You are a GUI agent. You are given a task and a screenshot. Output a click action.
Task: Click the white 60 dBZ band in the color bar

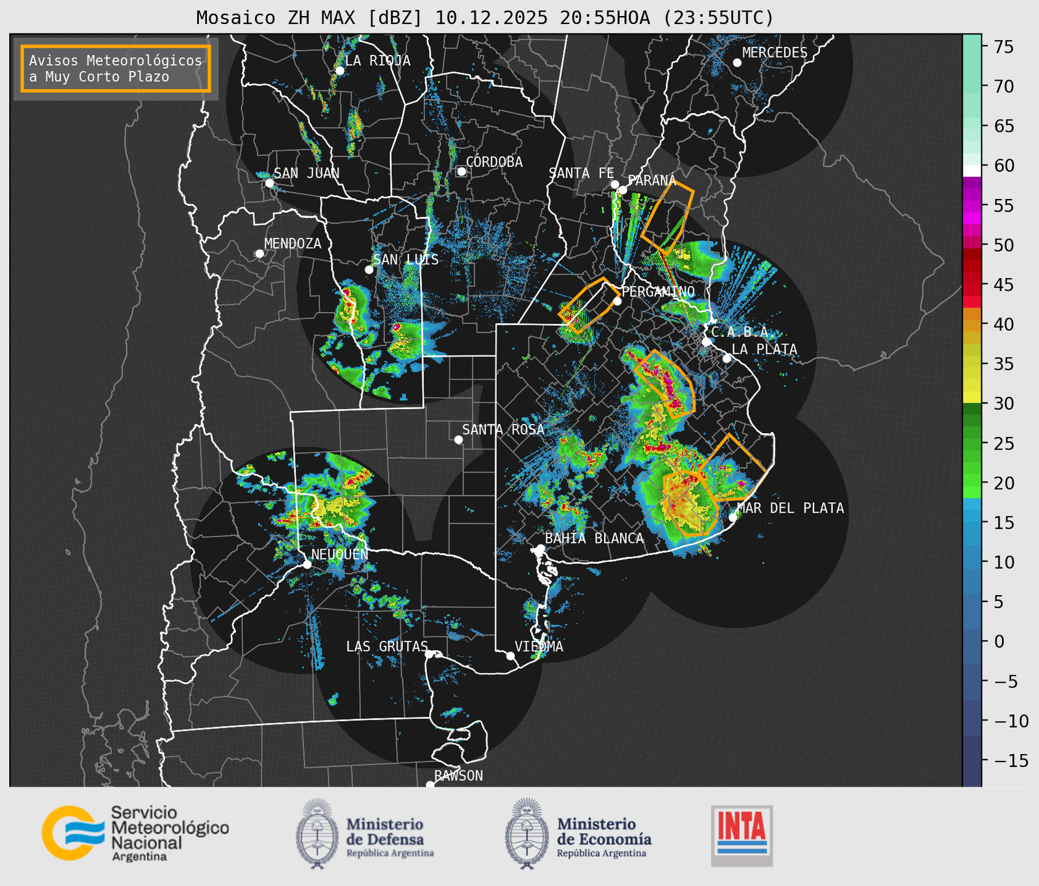tap(972, 171)
